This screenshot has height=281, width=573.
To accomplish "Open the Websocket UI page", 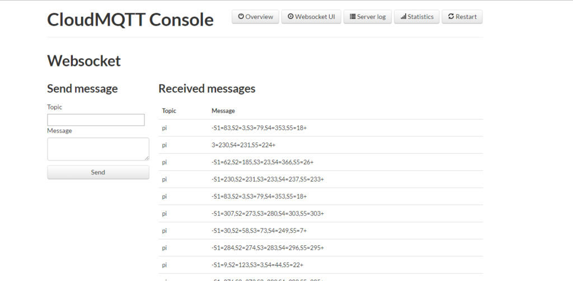I will tap(311, 17).
